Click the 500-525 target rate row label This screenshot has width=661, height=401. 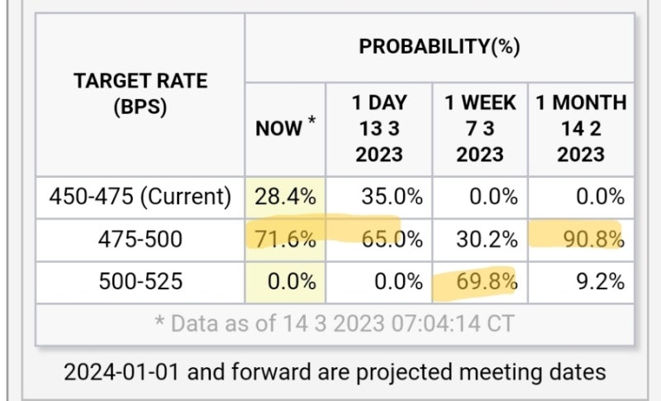tap(140, 282)
